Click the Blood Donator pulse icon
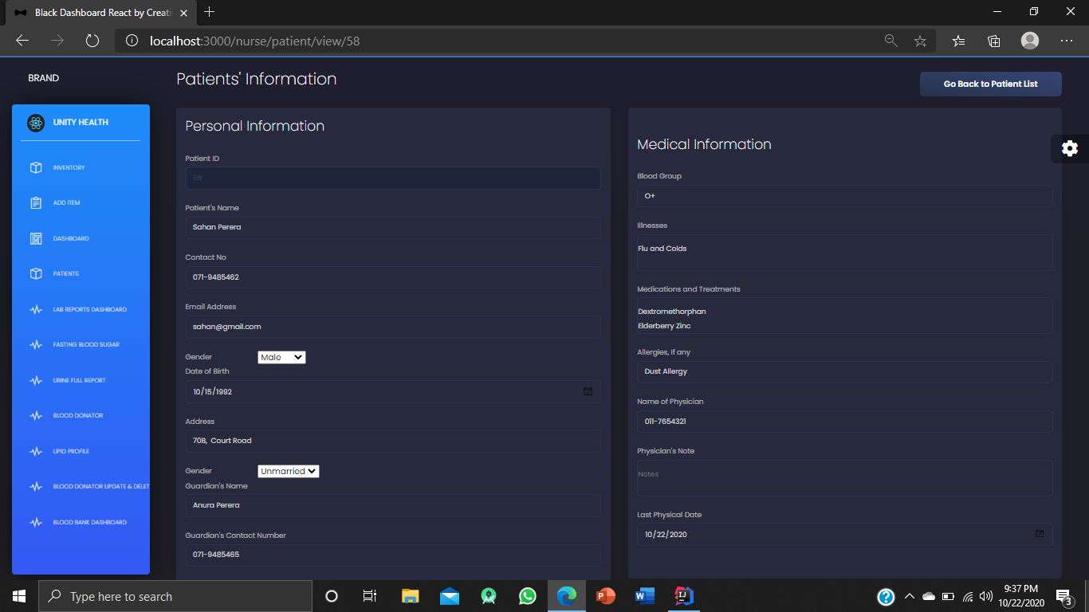Viewport: 1089px width, 612px height. point(36,416)
